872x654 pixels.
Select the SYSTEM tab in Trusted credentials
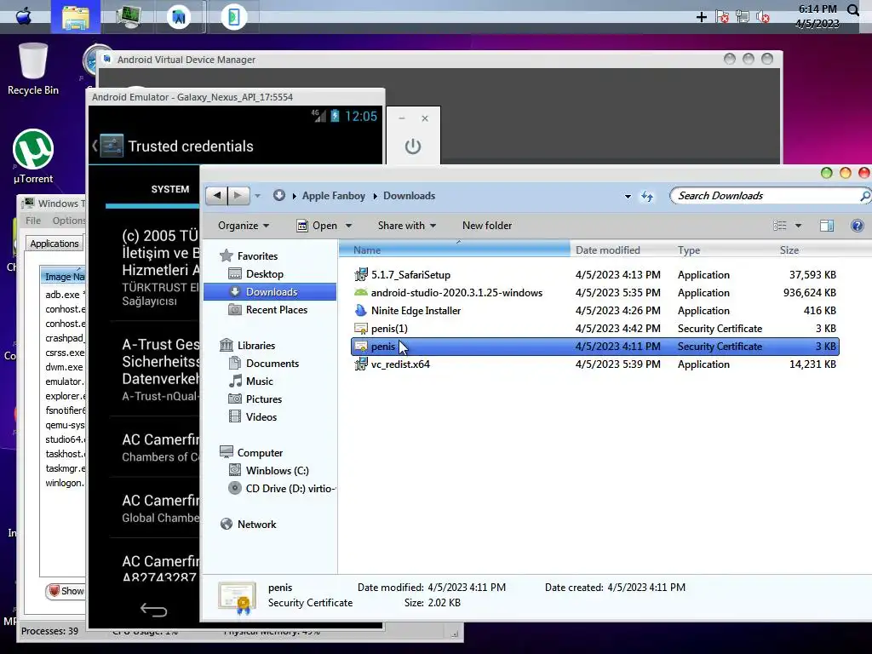coord(170,189)
